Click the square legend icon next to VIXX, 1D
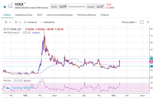Viewport: 153px width, 98px height. (x=8, y=29)
